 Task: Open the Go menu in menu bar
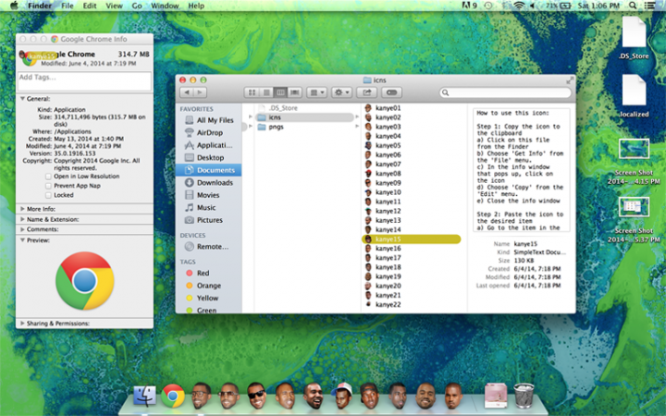point(137,6)
